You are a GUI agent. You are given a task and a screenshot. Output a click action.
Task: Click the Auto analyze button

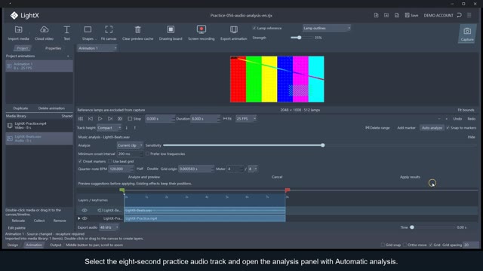point(432,128)
